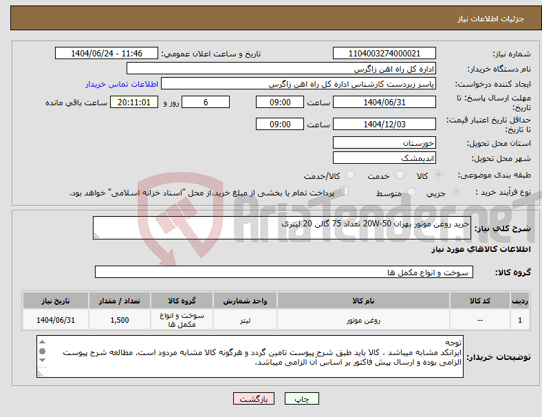Click the table date cell 1404/06/31

pos(56,320)
